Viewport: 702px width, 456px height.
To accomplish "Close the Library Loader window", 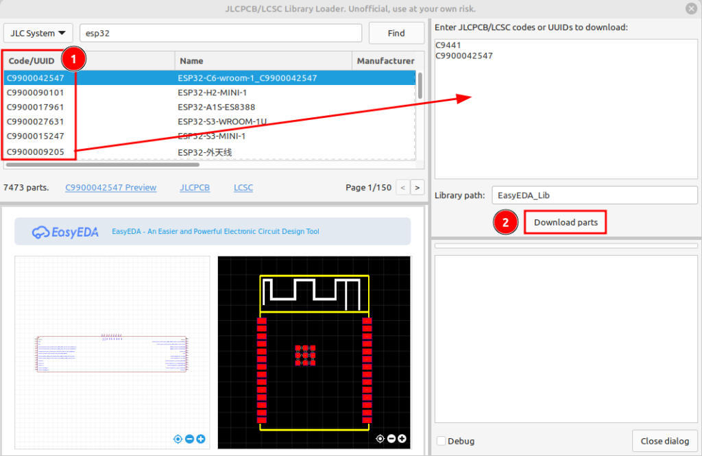I will point(691,8).
